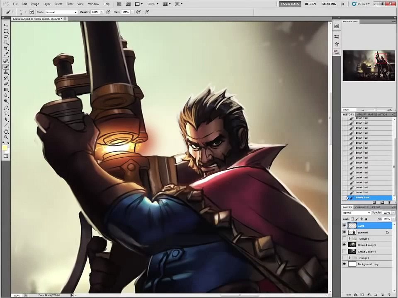Select the Line tool
The width and height of the screenshot is (398, 298).
(6, 125)
